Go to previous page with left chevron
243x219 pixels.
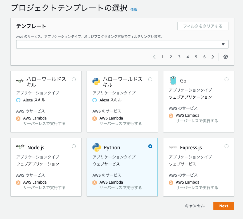point(154,57)
